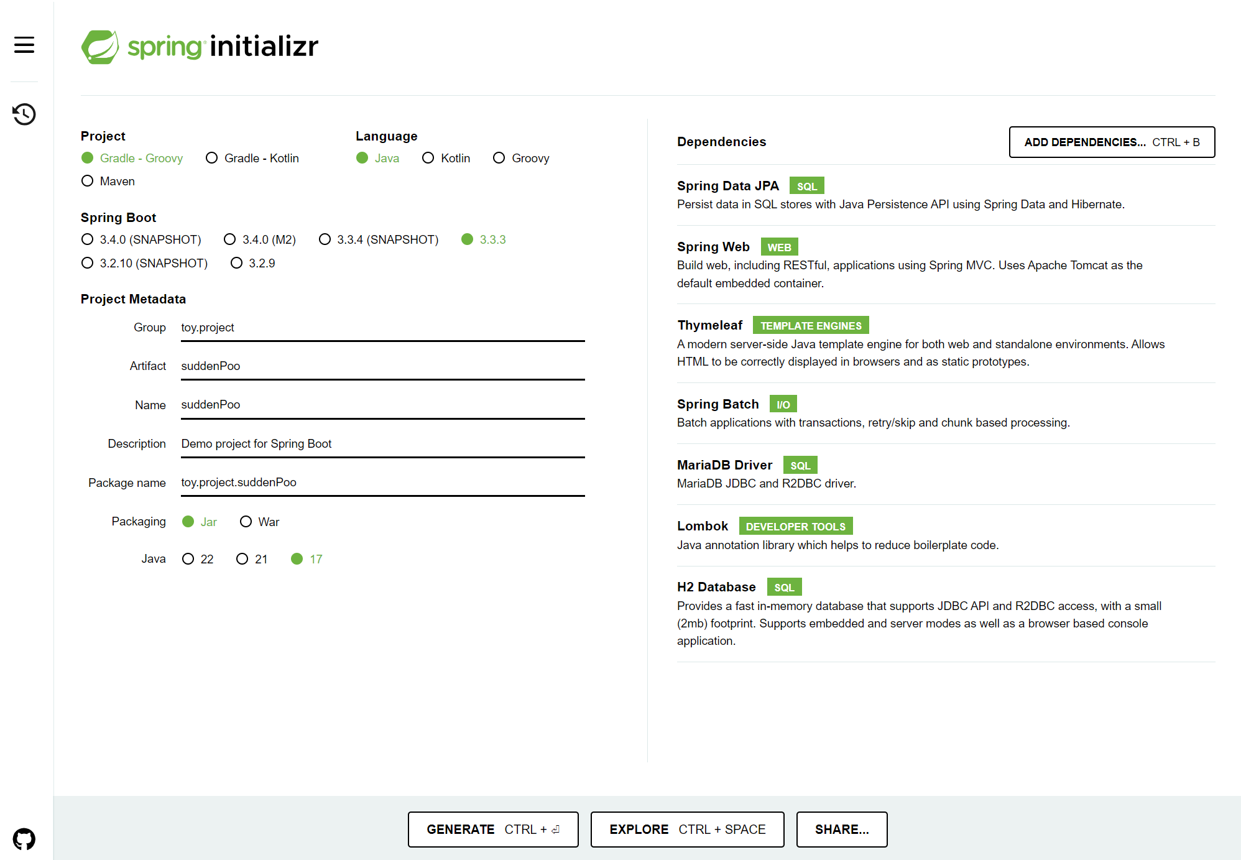Select Gradle - Kotlin project option
Image resolution: width=1241 pixels, height=860 pixels.
212,158
